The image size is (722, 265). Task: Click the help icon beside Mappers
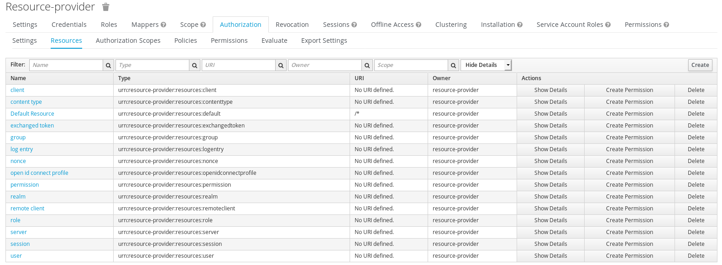163,25
